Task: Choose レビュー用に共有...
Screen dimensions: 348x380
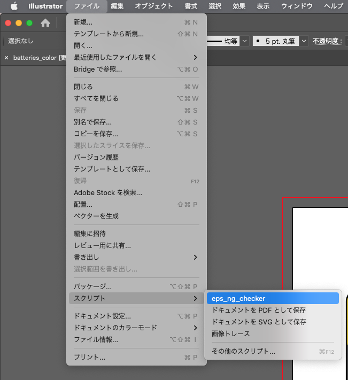Action: point(136,245)
